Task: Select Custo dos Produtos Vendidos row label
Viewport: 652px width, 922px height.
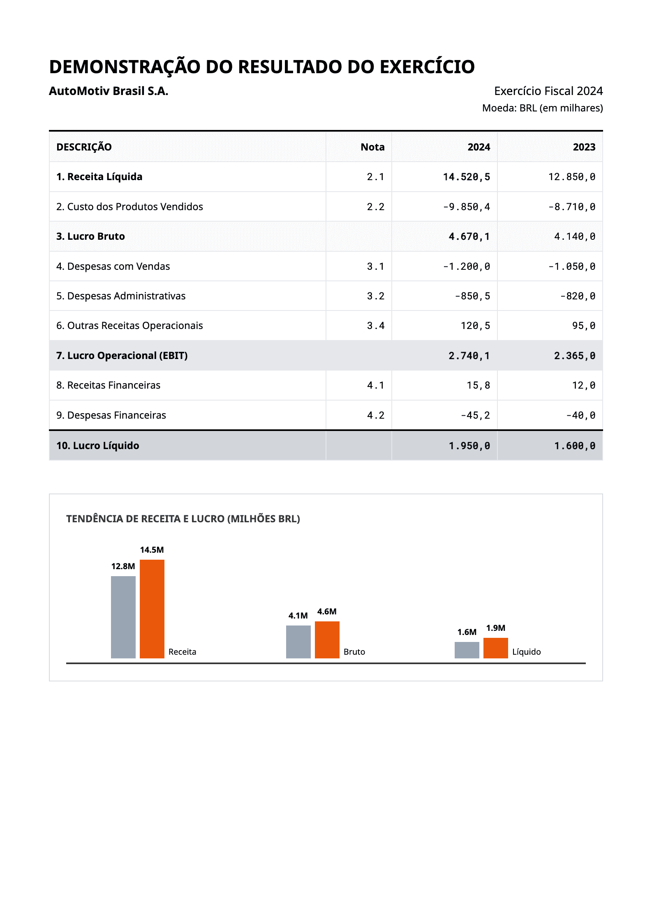Action: click(x=129, y=206)
